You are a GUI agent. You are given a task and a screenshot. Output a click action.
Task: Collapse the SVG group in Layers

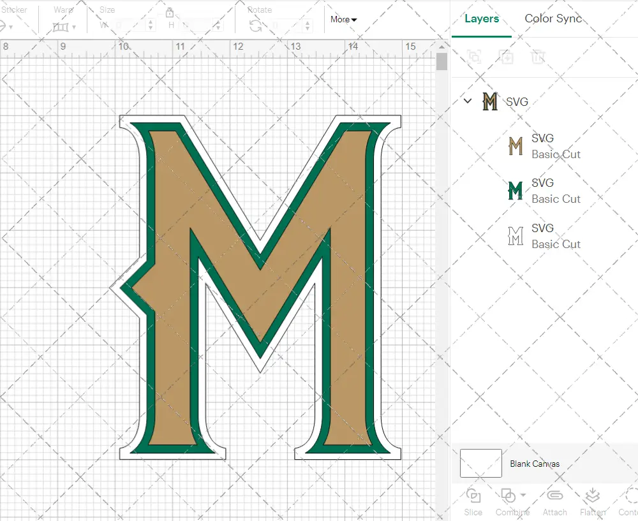(x=468, y=101)
